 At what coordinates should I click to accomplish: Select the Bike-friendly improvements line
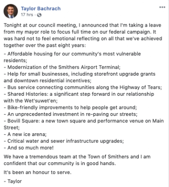pyautogui.click(x=70, y=108)
